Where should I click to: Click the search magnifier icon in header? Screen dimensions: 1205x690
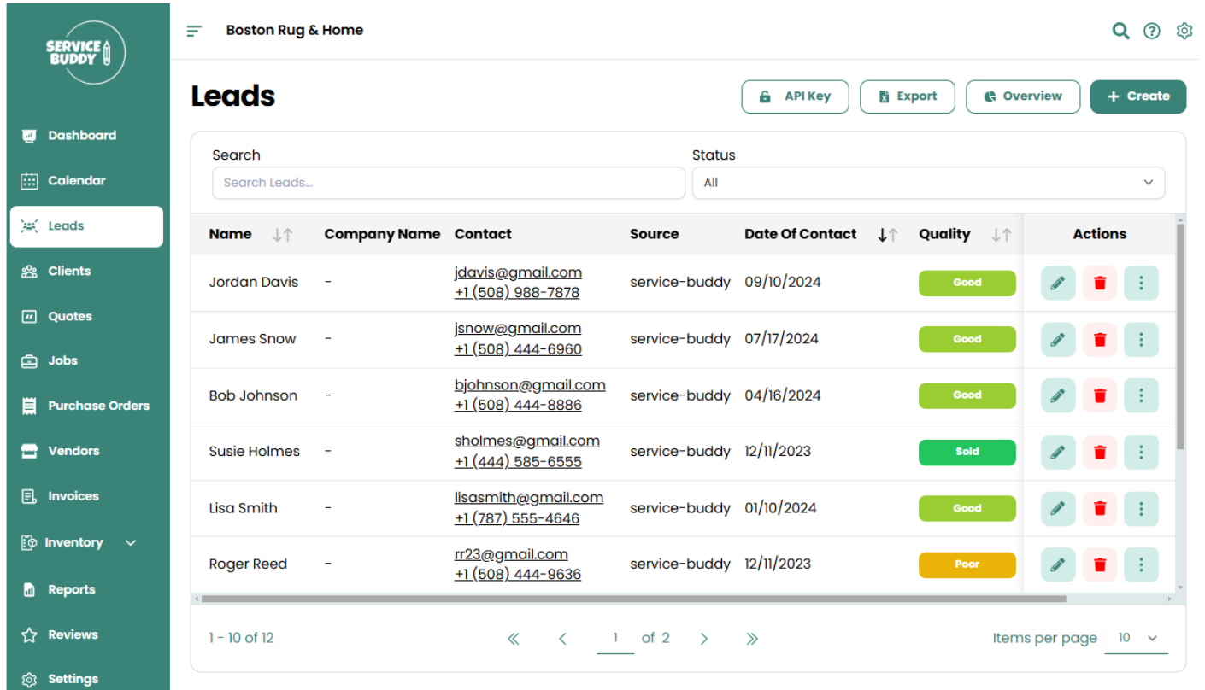coord(1120,31)
